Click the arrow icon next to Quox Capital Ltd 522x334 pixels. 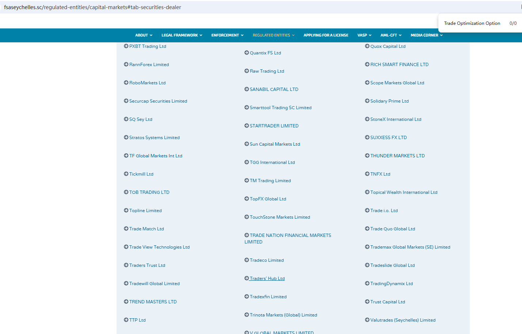coord(367,46)
